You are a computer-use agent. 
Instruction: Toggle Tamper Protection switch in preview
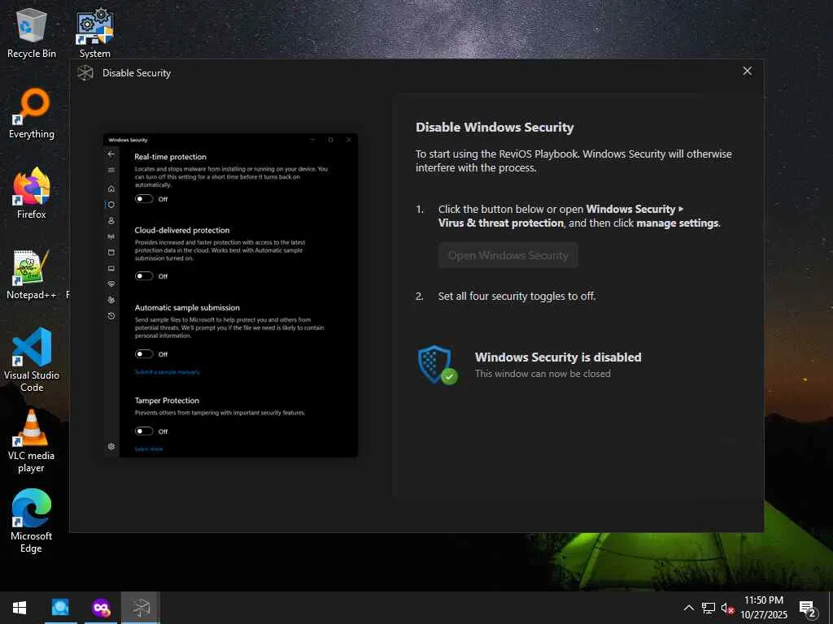click(144, 431)
